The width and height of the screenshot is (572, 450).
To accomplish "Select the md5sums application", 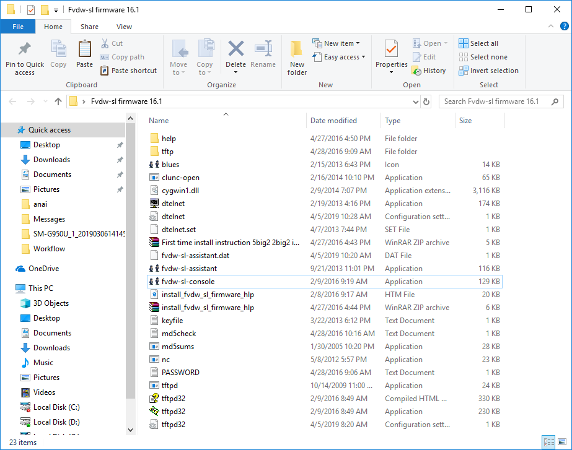I will pos(324,347).
